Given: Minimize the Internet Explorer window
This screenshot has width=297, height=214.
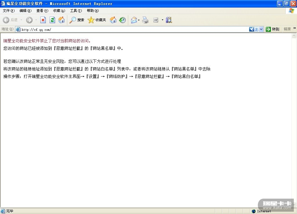Looking at the screenshot, I should click(x=280, y=3).
